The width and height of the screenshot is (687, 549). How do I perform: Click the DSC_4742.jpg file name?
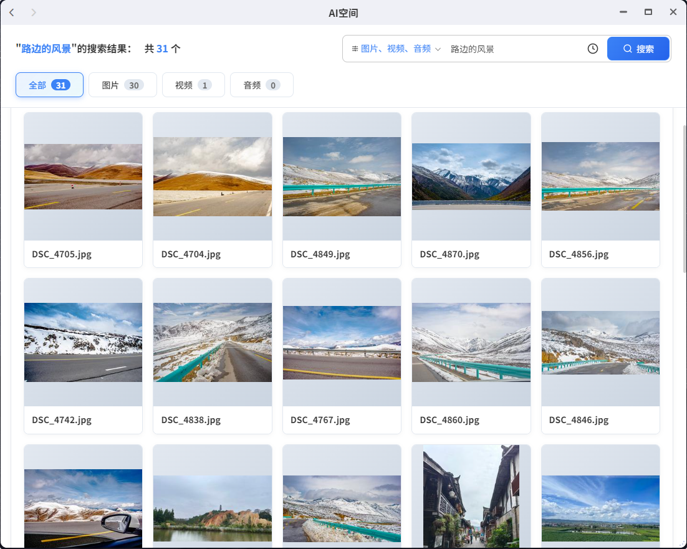click(62, 420)
